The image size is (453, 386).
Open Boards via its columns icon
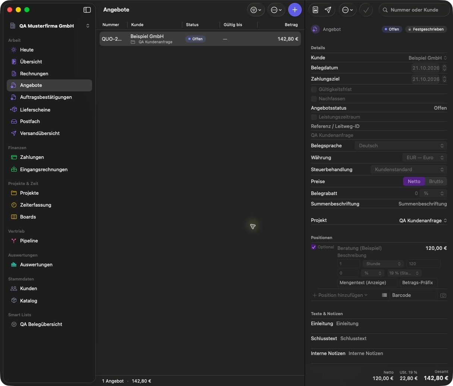coord(14,217)
